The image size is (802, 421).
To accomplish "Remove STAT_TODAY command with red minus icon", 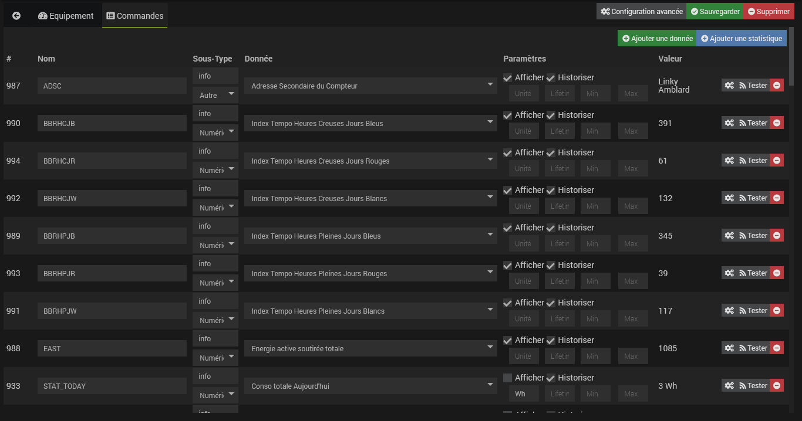I will tap(777, 386).
